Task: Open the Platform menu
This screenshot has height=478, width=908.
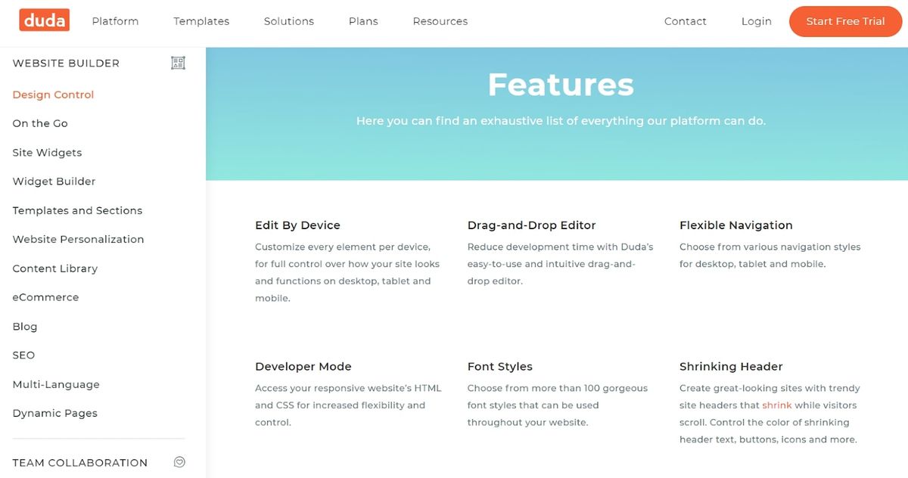Action: click(114, 21)
